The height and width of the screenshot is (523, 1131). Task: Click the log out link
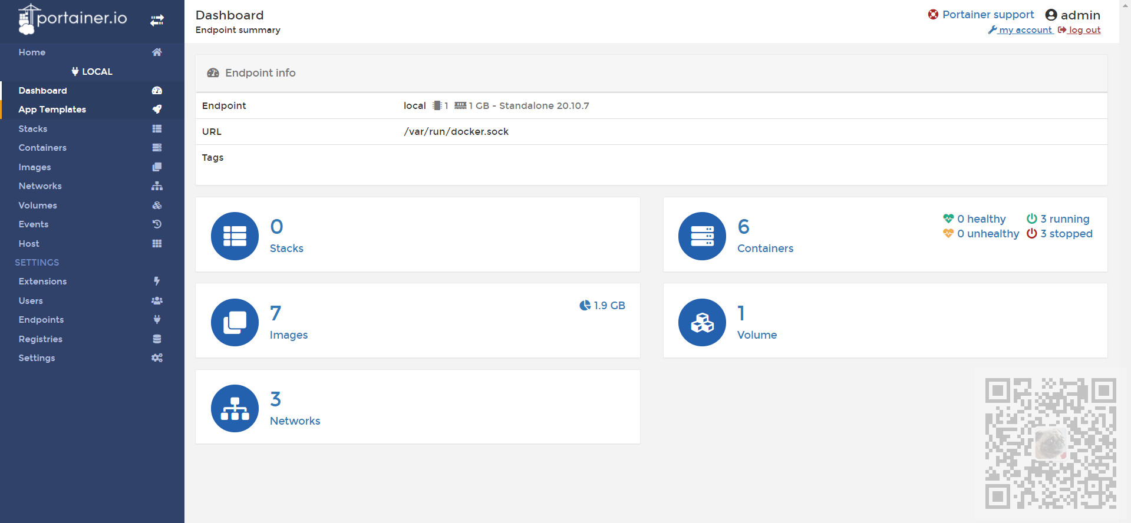click(x=1080, y=30)
